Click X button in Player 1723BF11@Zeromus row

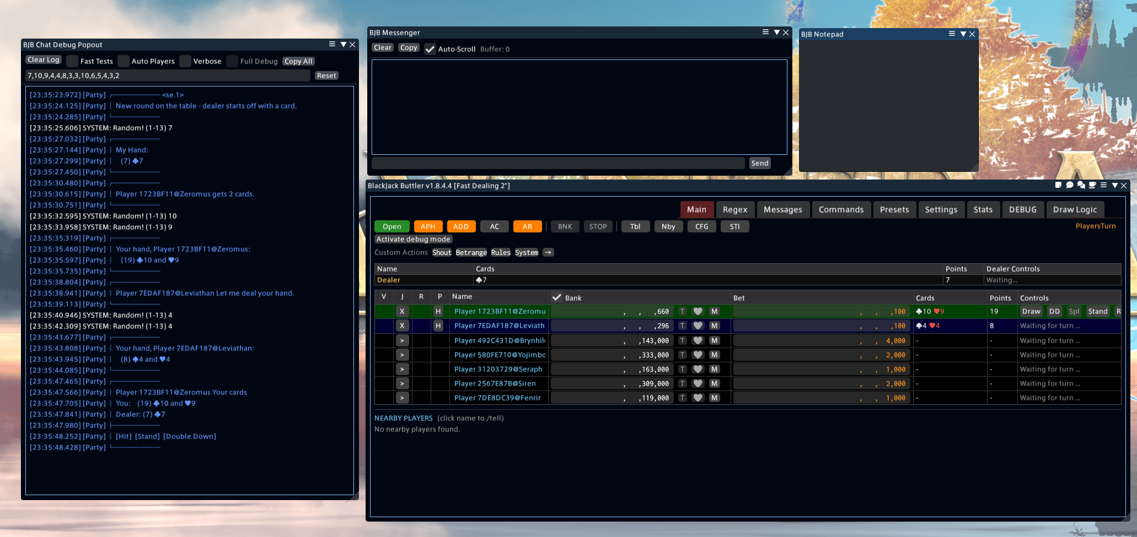(x=402, y=311)
